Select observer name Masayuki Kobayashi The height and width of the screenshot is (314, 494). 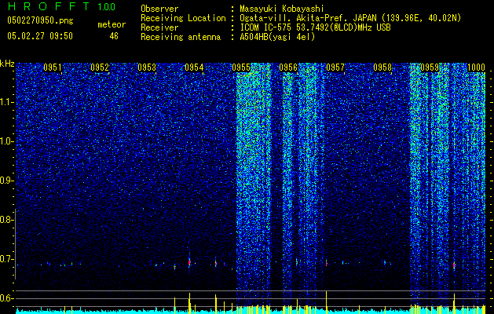[282, 9]
